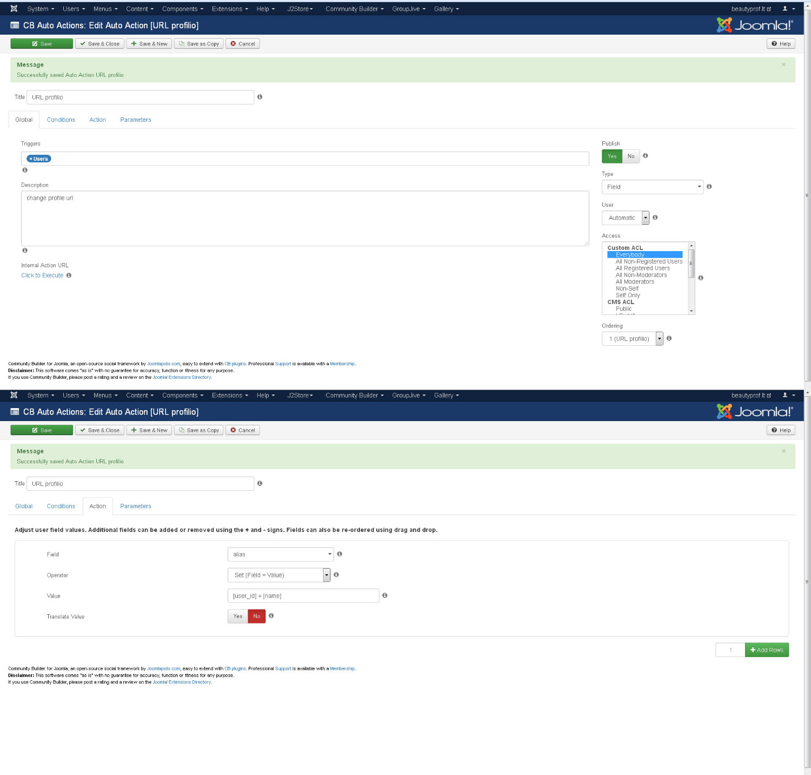The image size is (811, 775).
Task: Switch to Parameters tab in upper screenshot
Action: (136, 120)
